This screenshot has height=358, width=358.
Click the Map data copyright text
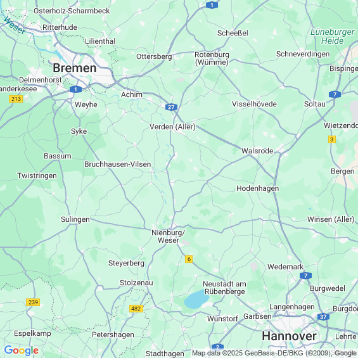point(274,353)
